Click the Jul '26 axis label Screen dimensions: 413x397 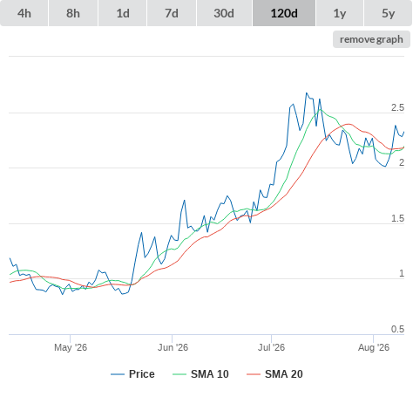tap(272, 347)
